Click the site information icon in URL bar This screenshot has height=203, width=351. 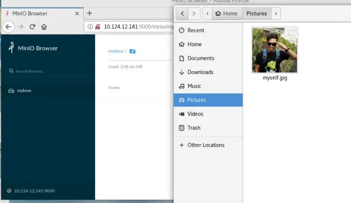tap(90, 27)
